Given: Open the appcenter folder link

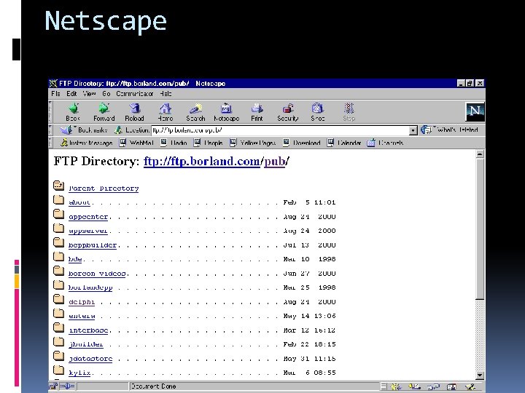Looking at the screenshot, I should point(88,217).
